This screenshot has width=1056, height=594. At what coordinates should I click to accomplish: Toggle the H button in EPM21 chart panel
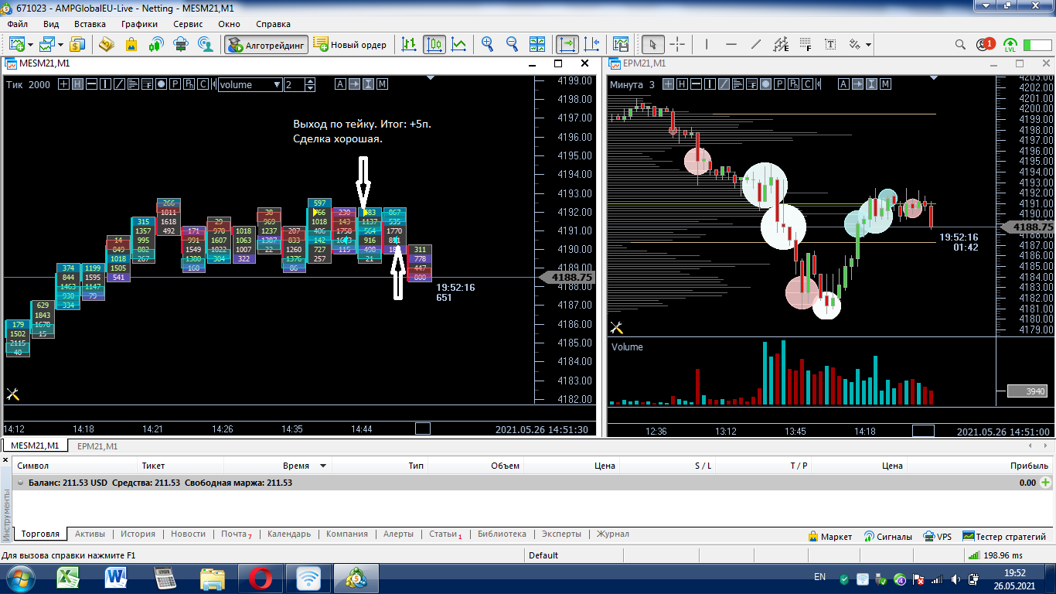[681, 84]
